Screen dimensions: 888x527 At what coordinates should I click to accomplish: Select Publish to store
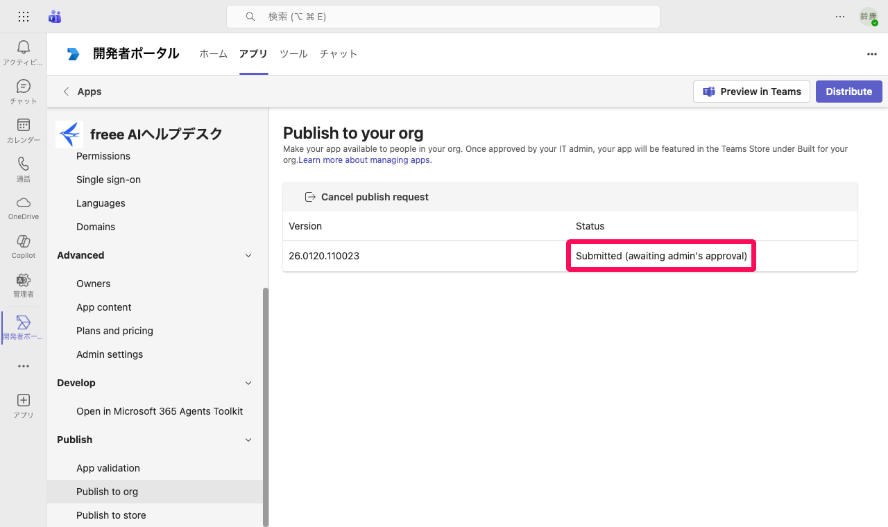111,515
